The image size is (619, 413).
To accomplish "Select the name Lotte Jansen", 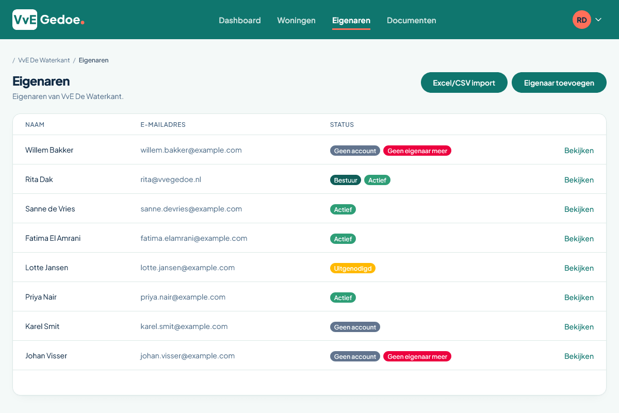I will (x=47, y=268).
